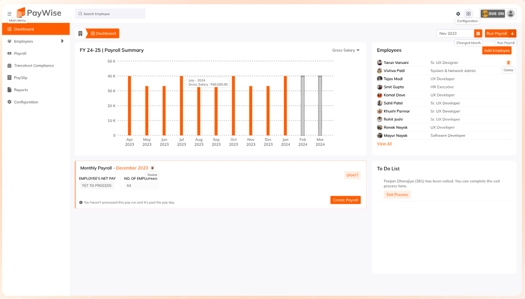Viewport: 525px width, 299px height.
Task: Select employee name Khushi Parmar
Action: (x=397, y=111)
